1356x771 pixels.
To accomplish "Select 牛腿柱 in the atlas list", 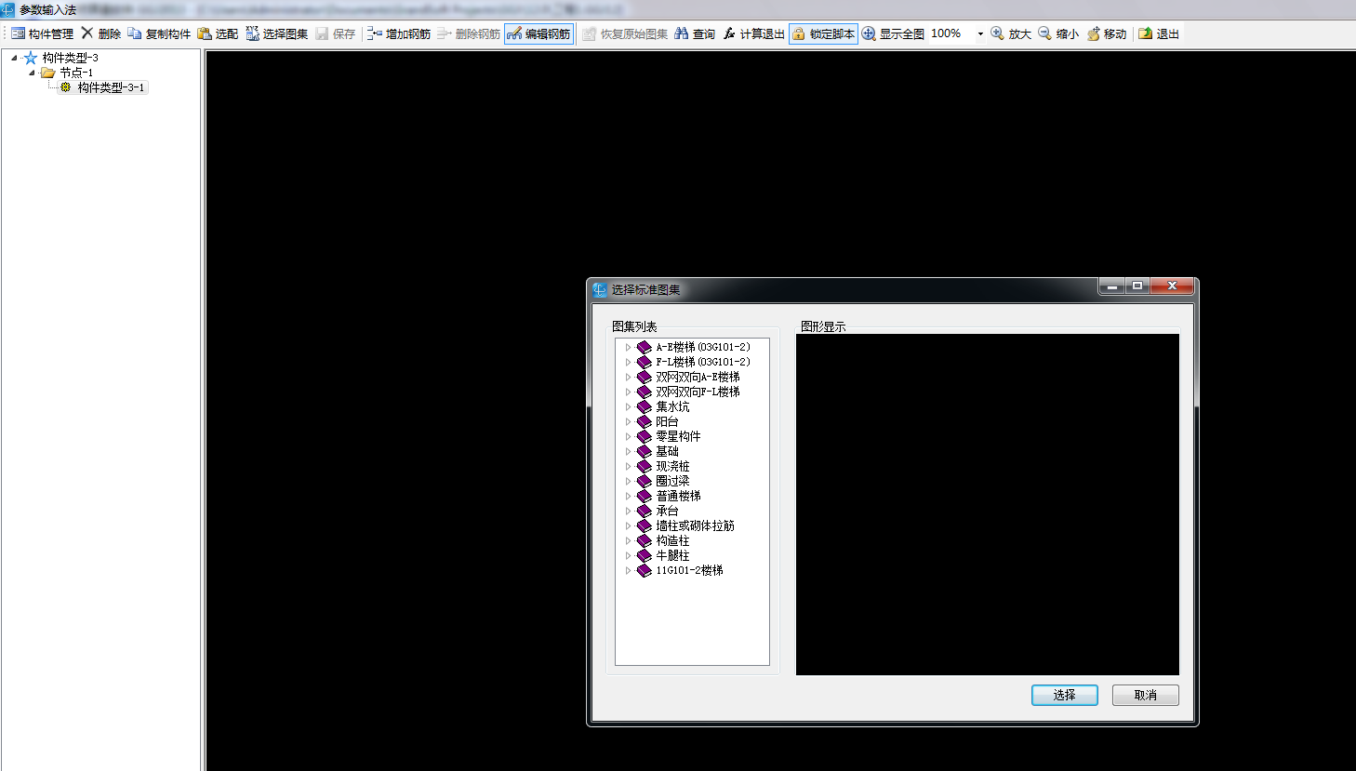I will (x=672, y=555).
